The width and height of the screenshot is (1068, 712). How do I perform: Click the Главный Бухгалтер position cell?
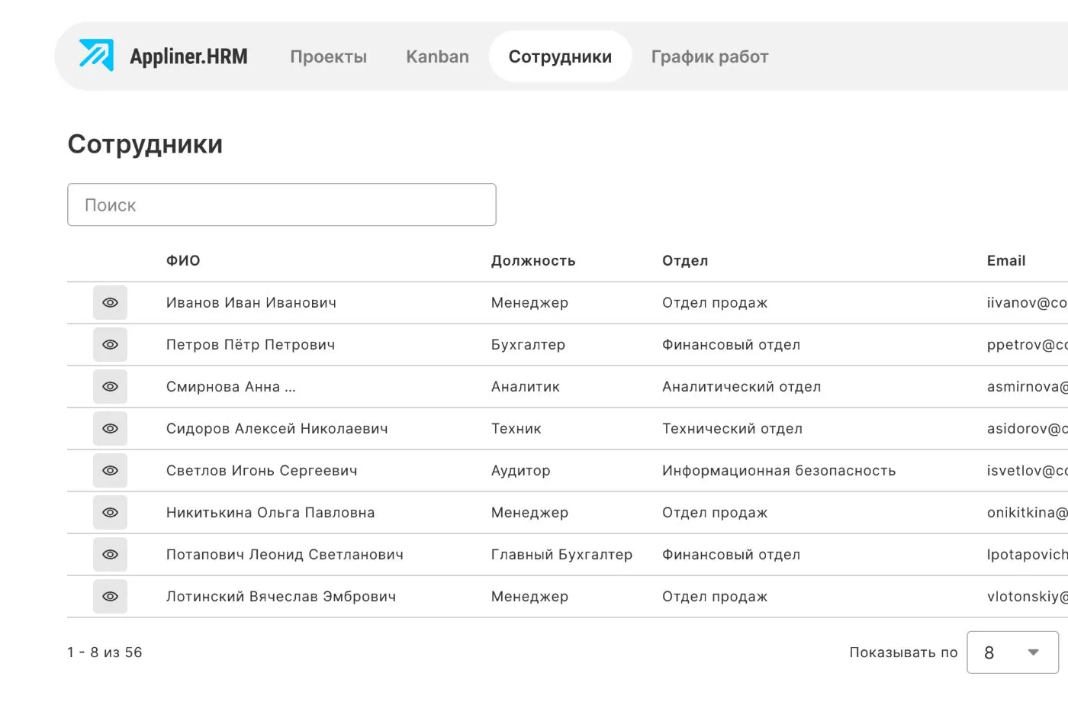click(561, 555)
